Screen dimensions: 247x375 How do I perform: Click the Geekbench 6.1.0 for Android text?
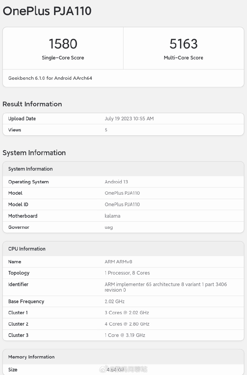click(50, 78)
